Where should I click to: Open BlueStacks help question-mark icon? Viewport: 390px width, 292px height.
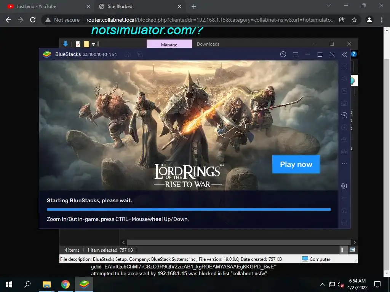click(283, 54)
